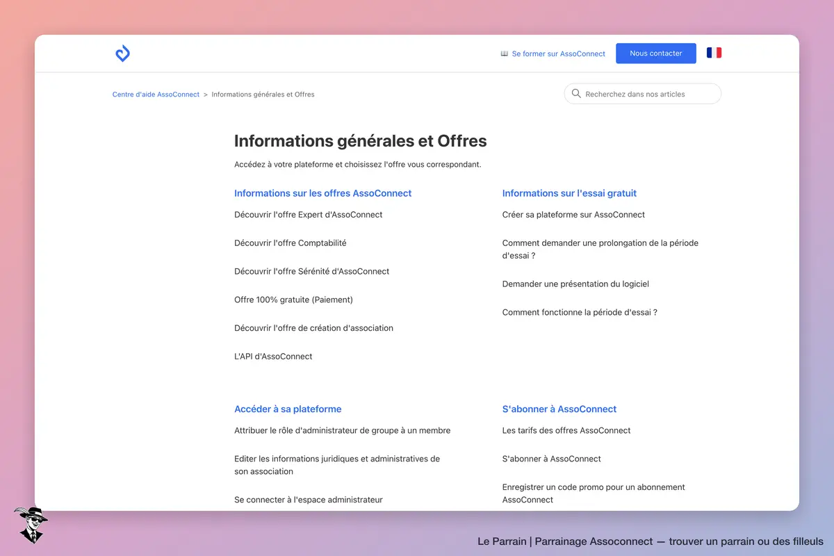This screenshot has width=834, height=556.
Task: Open Demander une présentation du logiciel article
Action: tap(575, 284)
